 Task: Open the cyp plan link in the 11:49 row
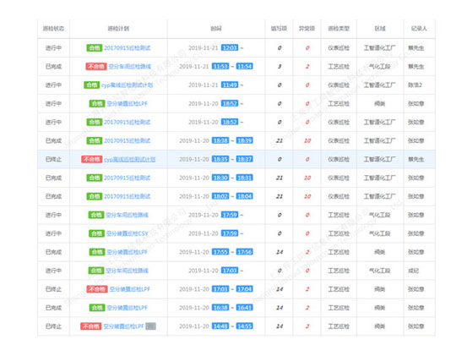coord(128,85)
